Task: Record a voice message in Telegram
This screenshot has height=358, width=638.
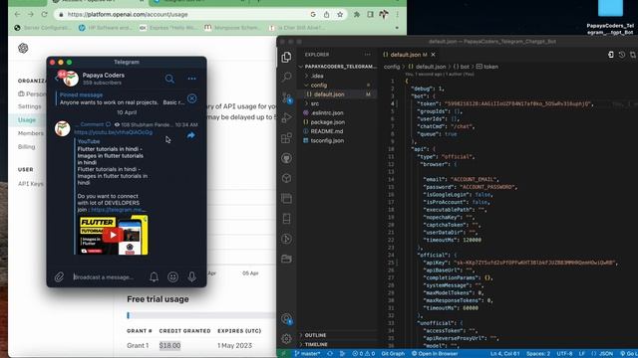Action: (191, 276)
